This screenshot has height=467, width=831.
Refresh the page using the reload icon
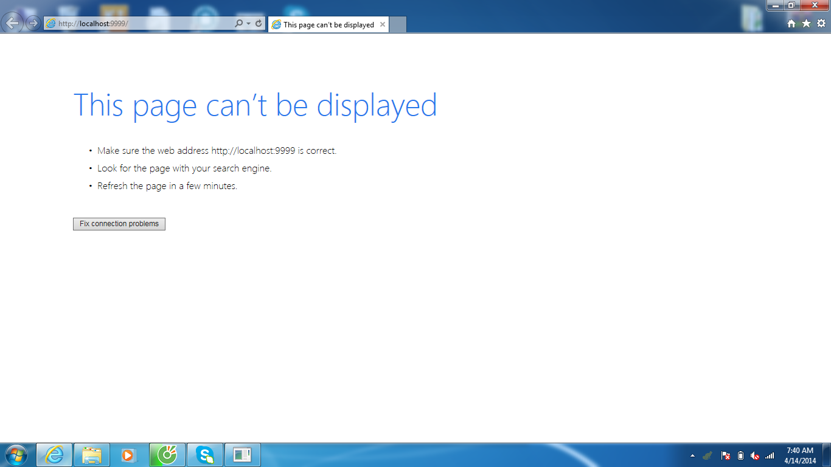[x=259, y=23]
